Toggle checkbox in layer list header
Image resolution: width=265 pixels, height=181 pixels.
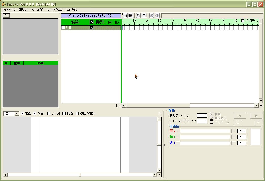click(92, 22)
